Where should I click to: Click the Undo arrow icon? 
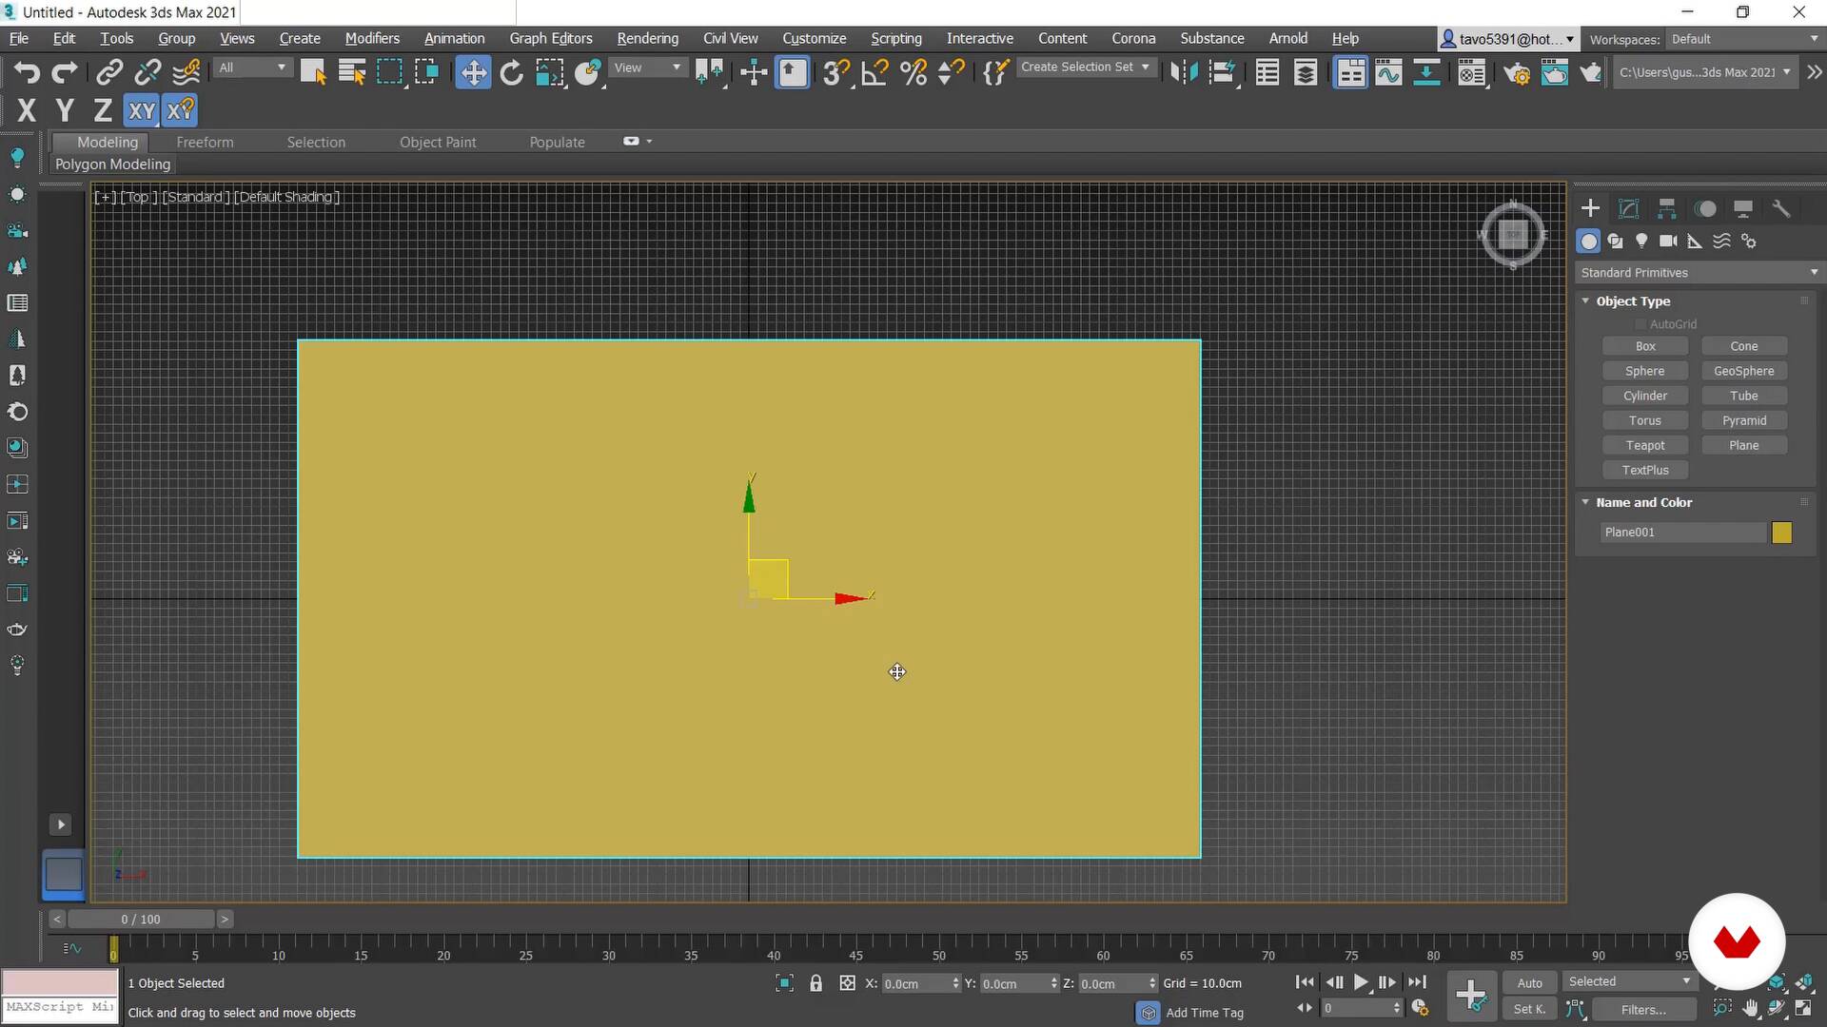pyautogui.click(x=27, y=72)
